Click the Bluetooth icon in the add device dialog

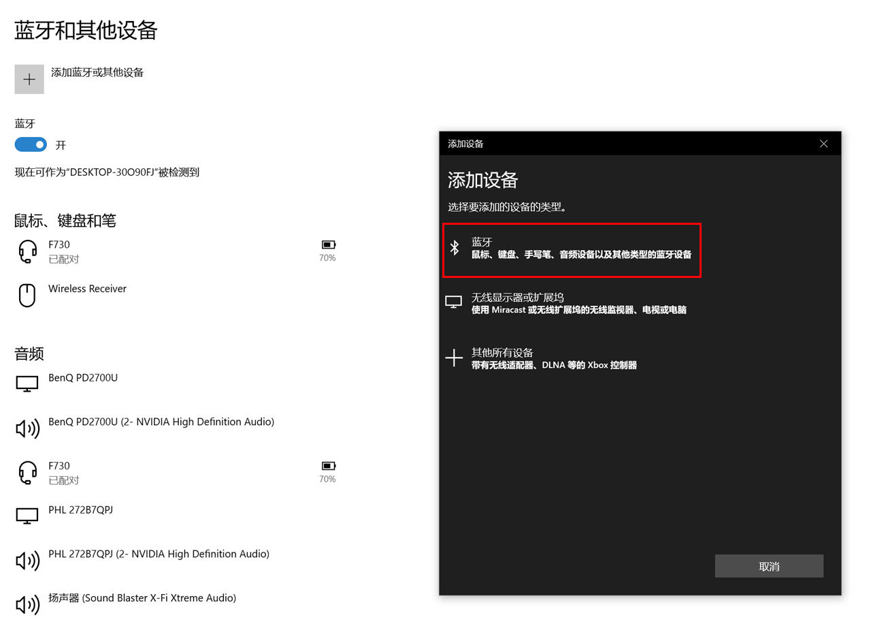[455, 249]
